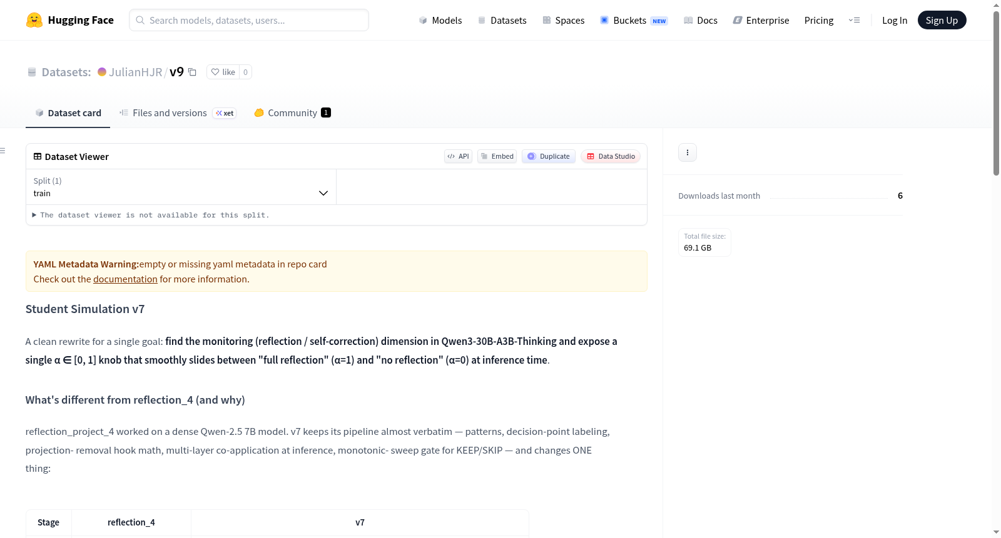The image size is (1001, 538).
Task: Open the left sidebar toggle icon
Action: tap(3, 151)
